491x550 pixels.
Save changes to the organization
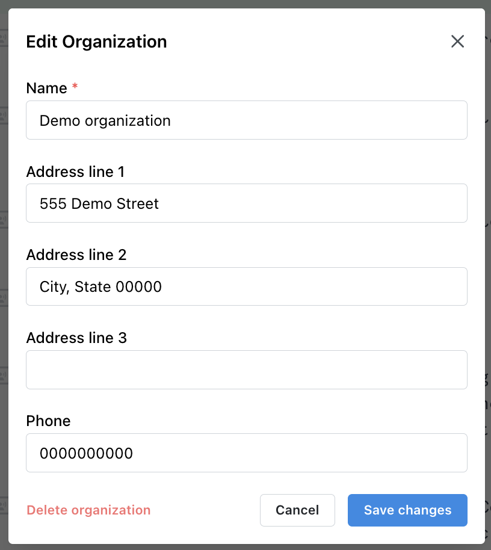pyautogui.click(x=407, y=510)
